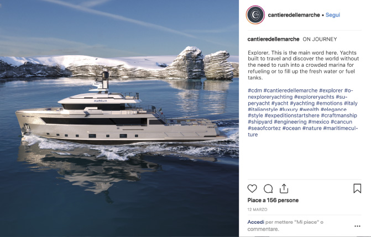Open the #italy hashtag
This screenshot has height=237, width=371.
[351, 103]
